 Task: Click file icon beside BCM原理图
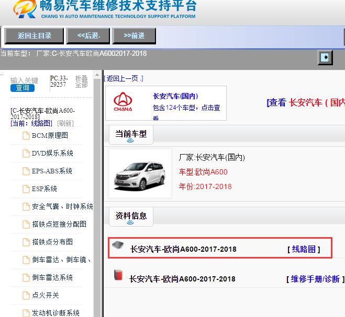click(x=26, y=136)
